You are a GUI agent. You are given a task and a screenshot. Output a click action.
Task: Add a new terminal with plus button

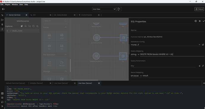tap(204, 83)
